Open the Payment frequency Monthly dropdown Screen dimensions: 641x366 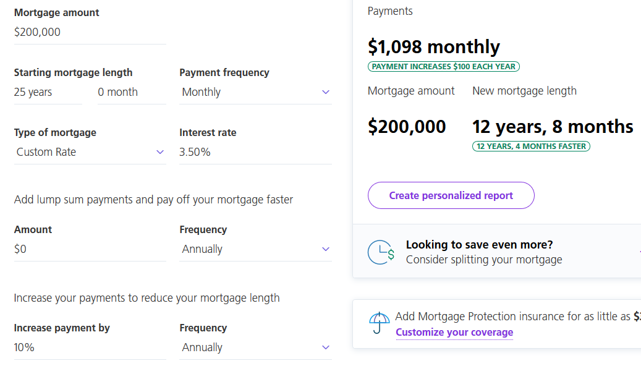pyautogui.click(x=255, y=92)
